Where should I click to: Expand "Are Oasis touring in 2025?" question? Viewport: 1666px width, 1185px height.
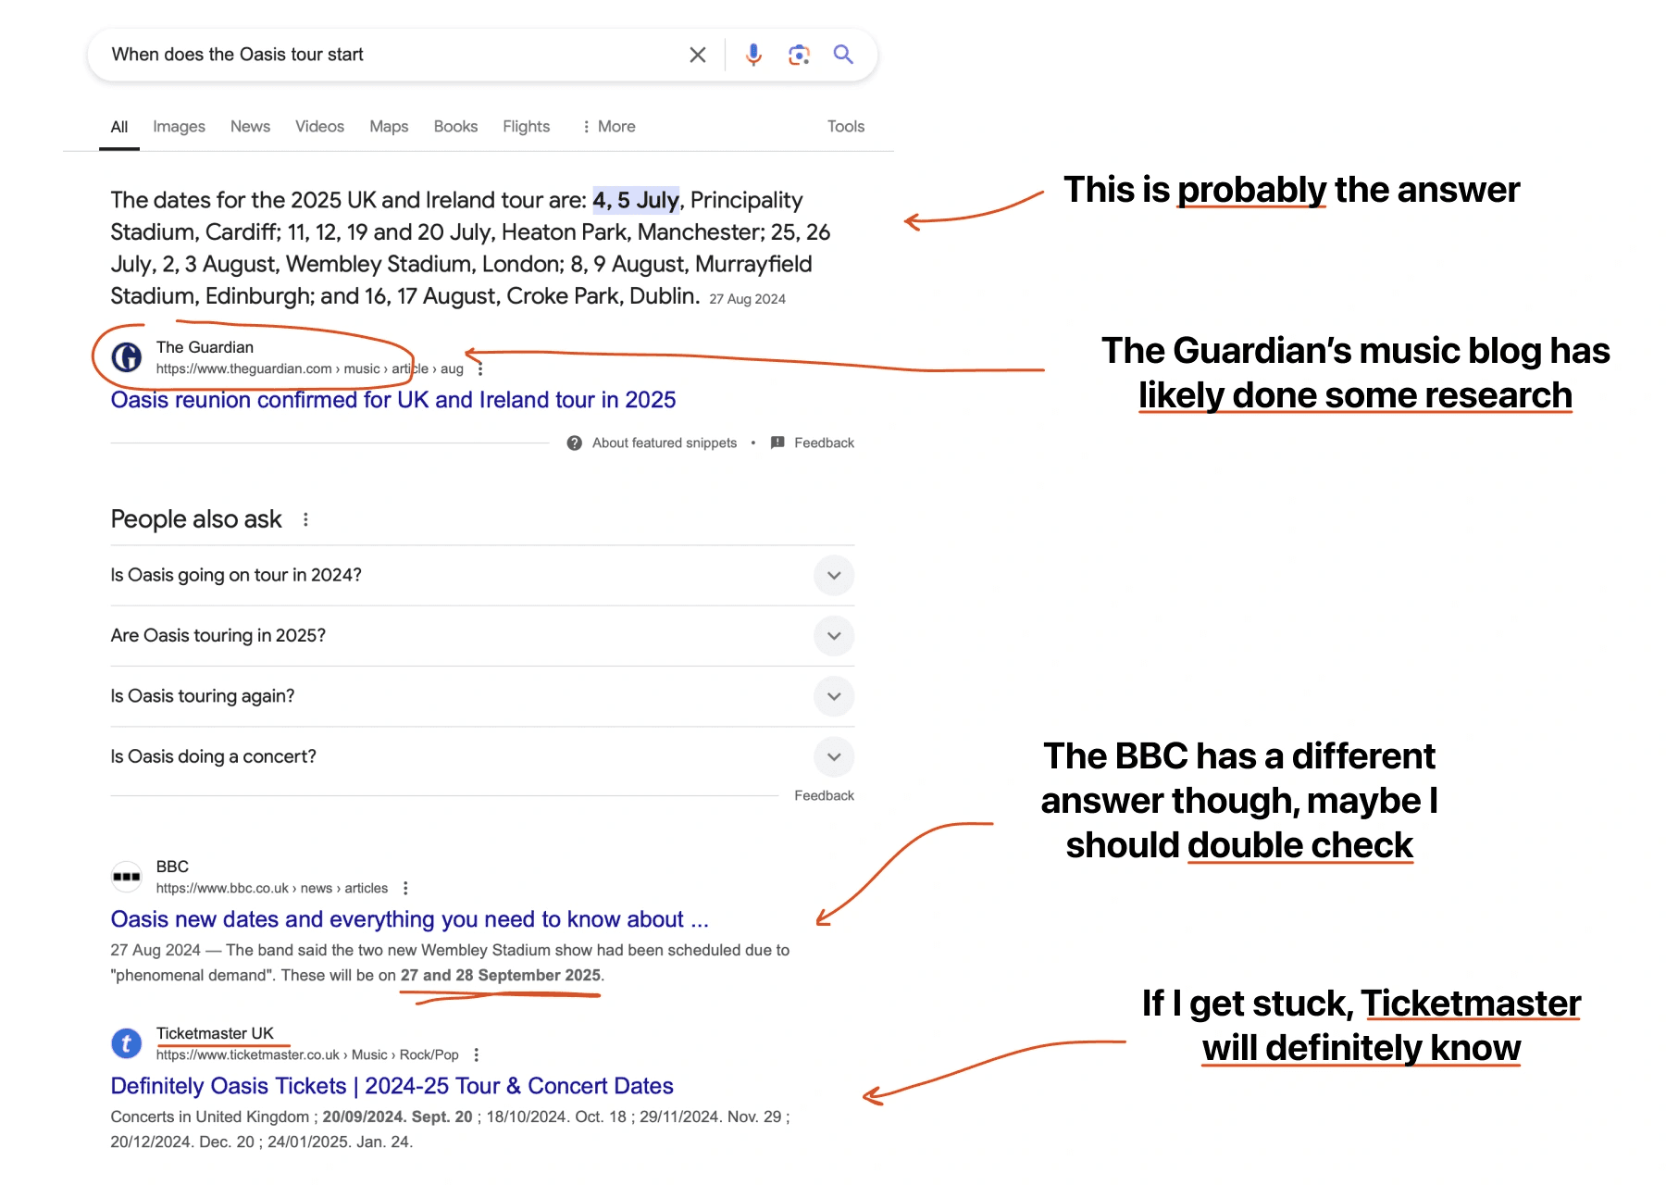pos(482,636)
